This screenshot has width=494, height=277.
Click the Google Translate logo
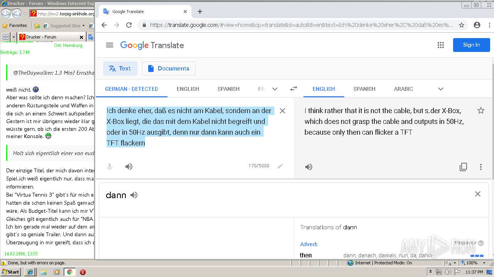[x=152, y=45]
